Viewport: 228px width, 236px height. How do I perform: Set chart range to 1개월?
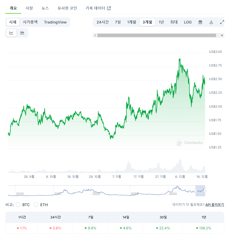coord(131,22)
